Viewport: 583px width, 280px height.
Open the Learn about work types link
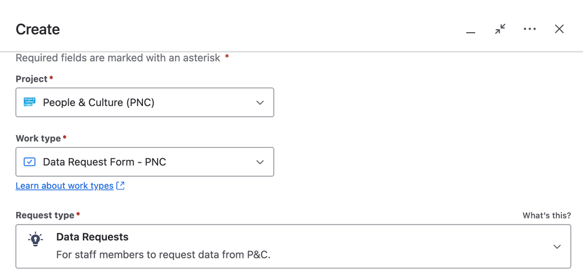click(64, 185)
